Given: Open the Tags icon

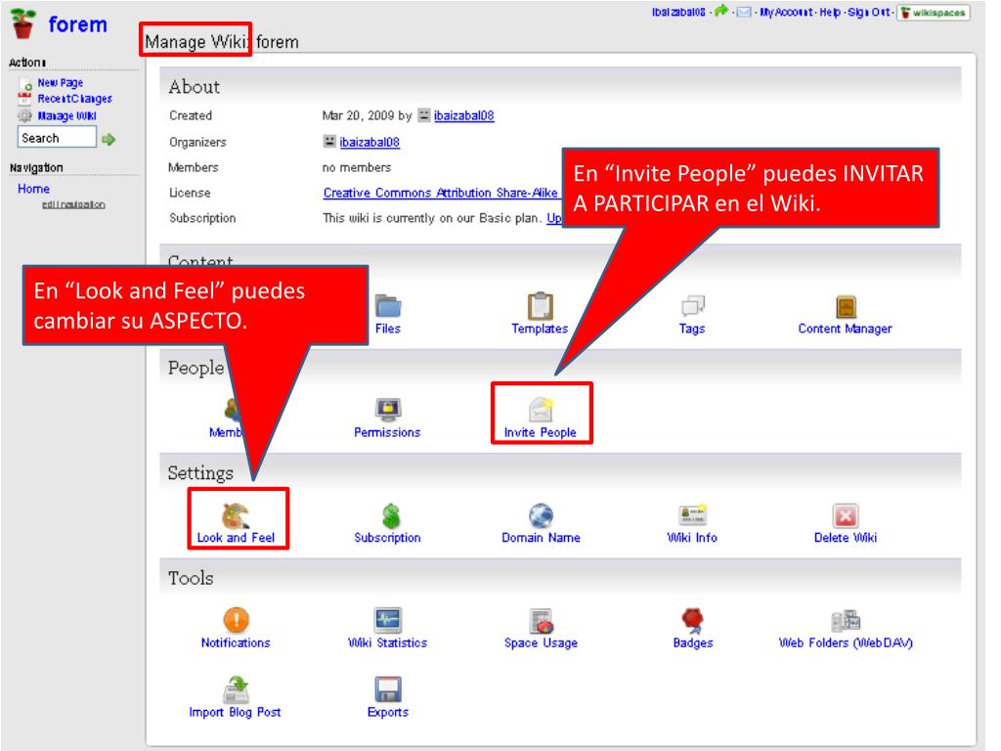Looking at the screenshot, I should tap(692, 306).
